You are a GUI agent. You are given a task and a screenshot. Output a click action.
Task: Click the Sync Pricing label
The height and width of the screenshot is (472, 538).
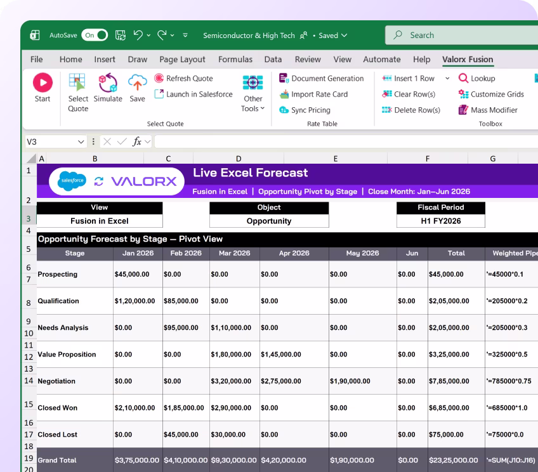pos(310,110)
